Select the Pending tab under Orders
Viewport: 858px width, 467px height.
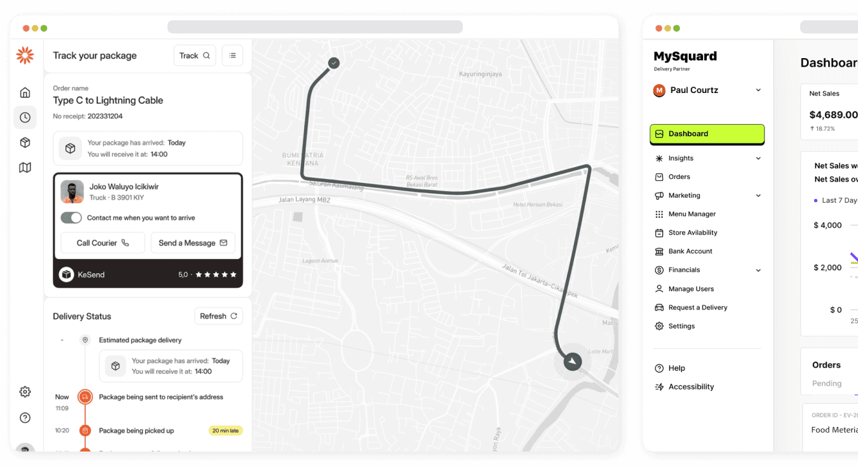click(826, 384)
